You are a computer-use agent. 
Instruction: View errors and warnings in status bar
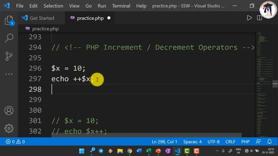pyautogui.click(x=15, y=142)
